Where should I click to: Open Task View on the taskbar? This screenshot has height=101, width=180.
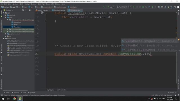8,98
